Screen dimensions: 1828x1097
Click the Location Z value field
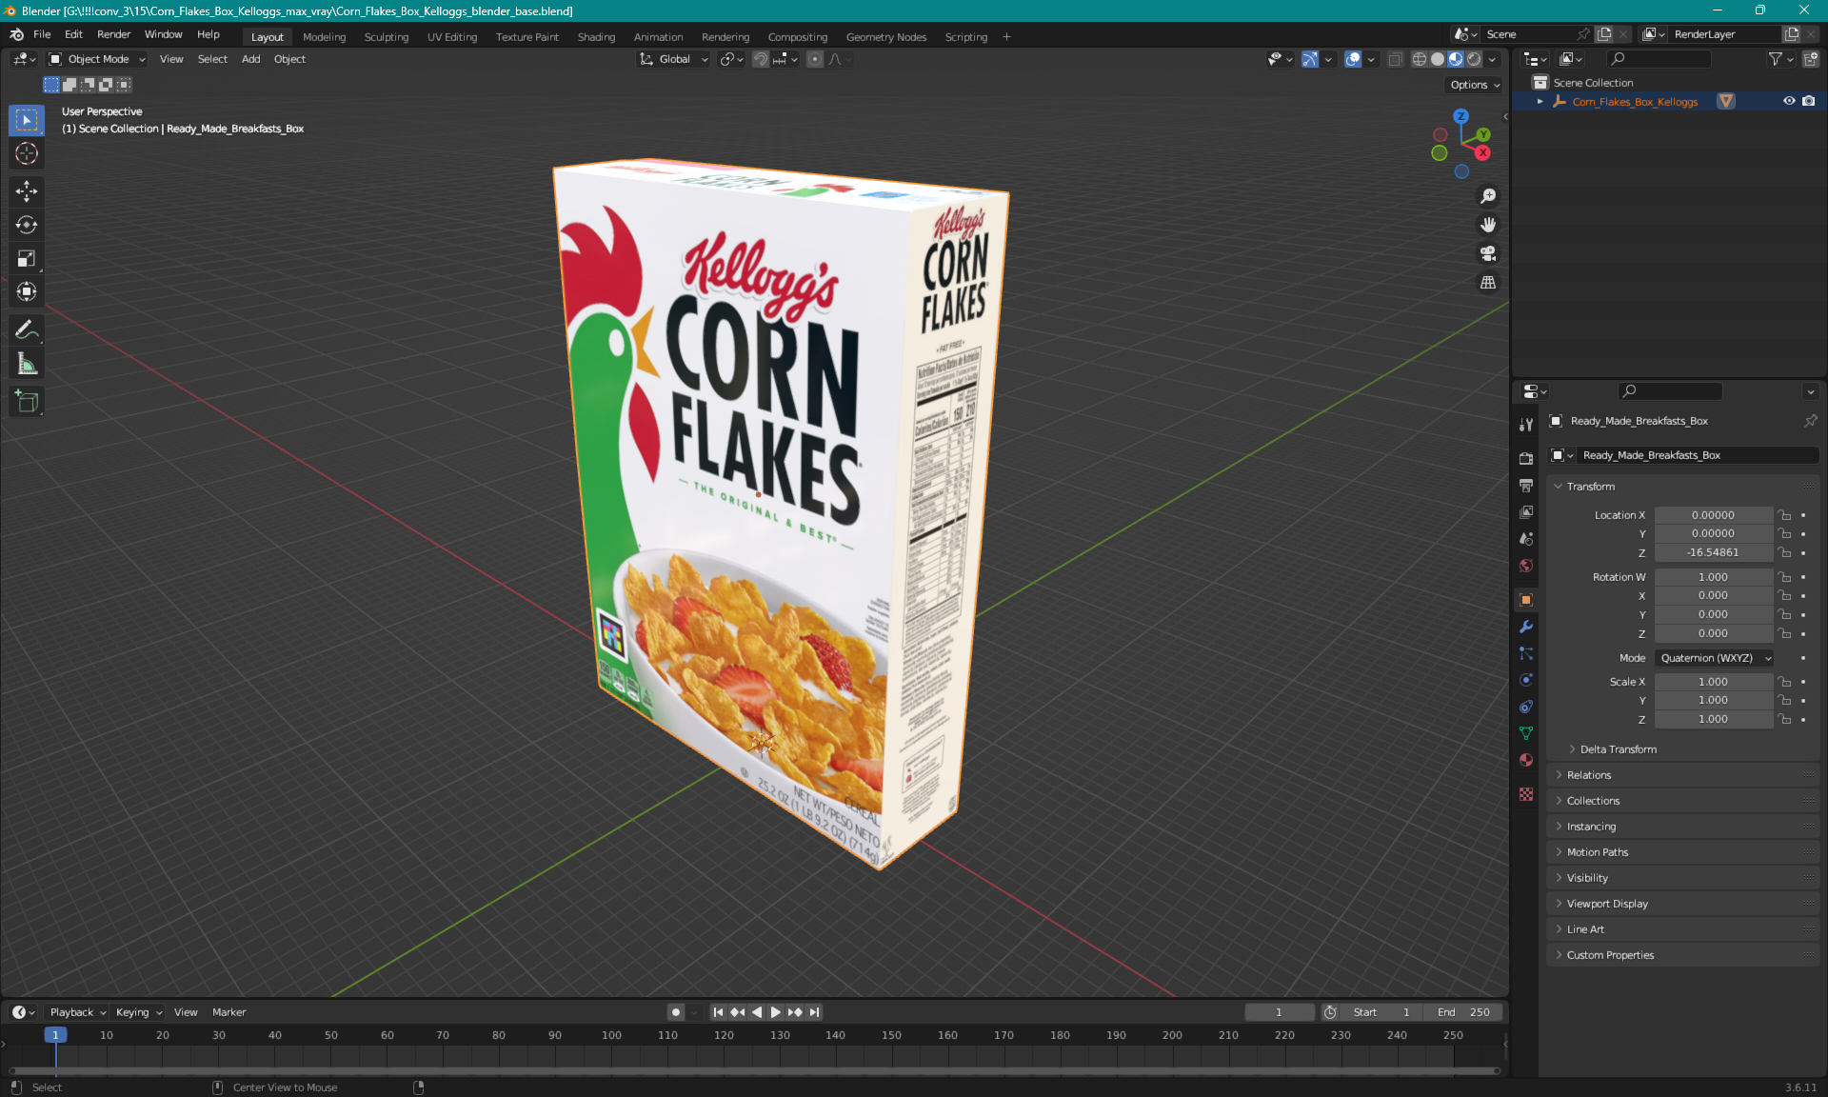pyautogui.click(x=1713, y=552)
